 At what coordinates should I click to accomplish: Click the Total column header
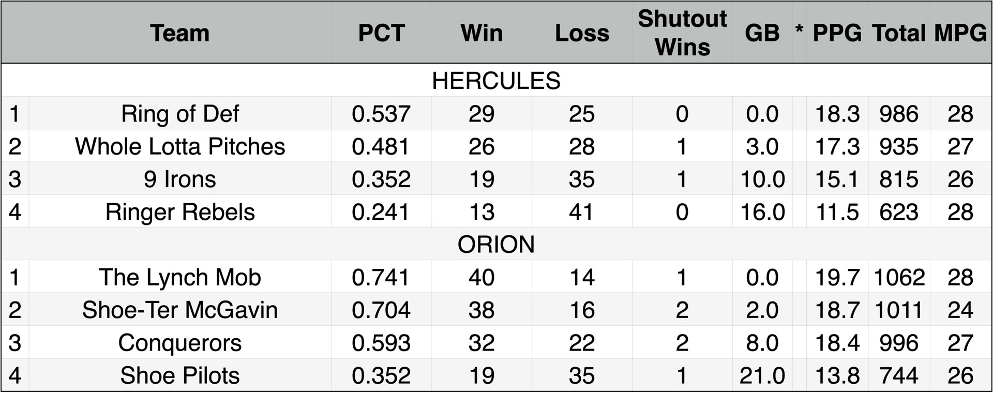[x=899, y=33]
